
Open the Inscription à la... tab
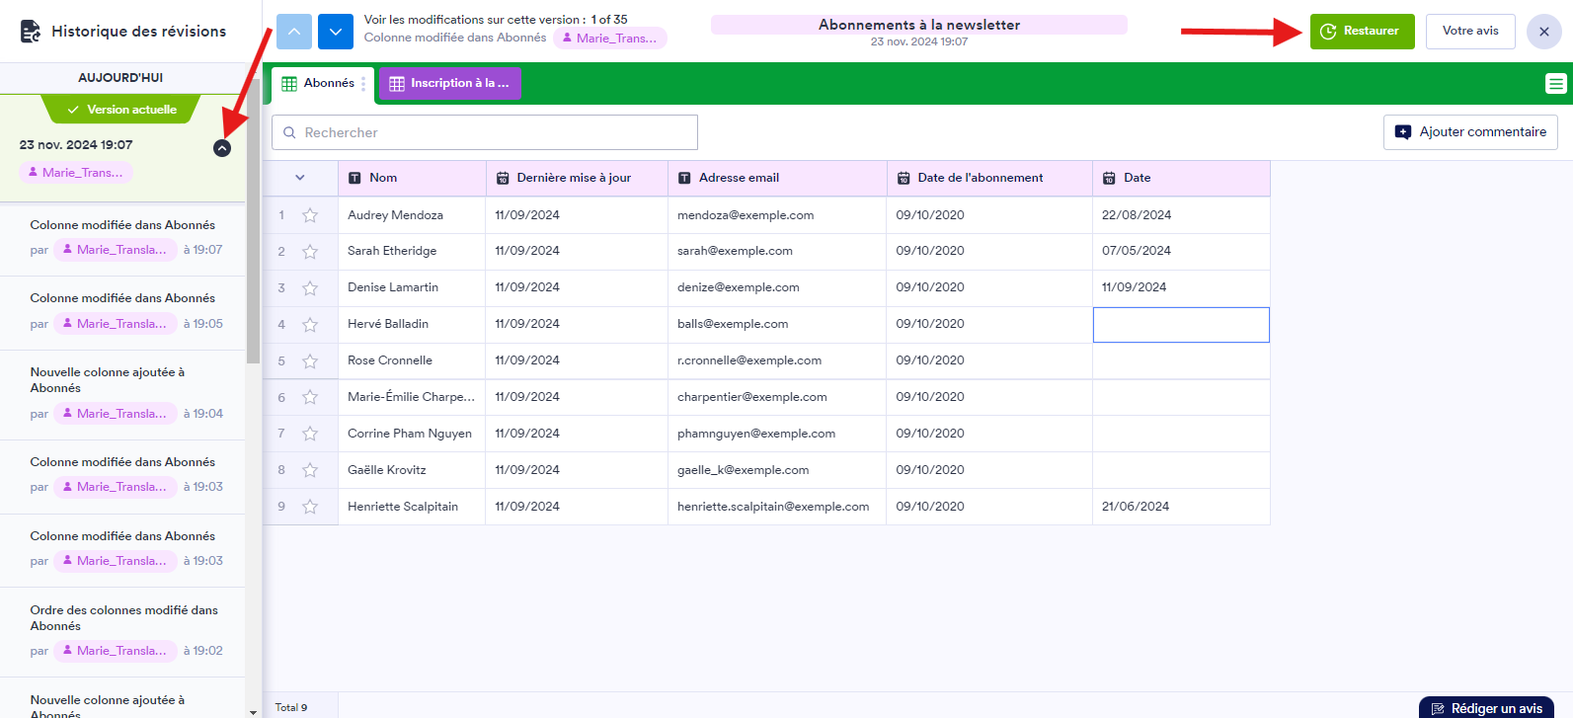(450, 84)
